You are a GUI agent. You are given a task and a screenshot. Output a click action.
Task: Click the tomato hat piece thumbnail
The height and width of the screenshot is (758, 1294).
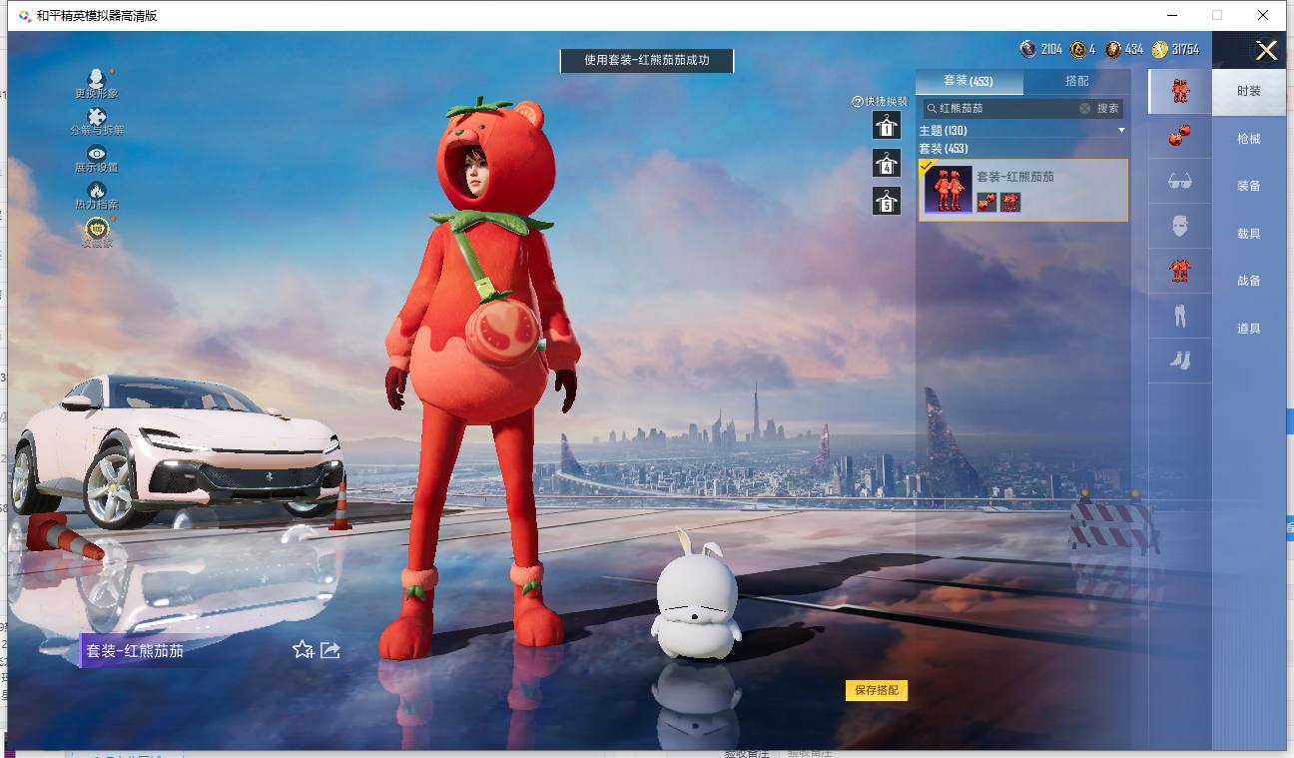pyautogui.click(x=986, y=203)
